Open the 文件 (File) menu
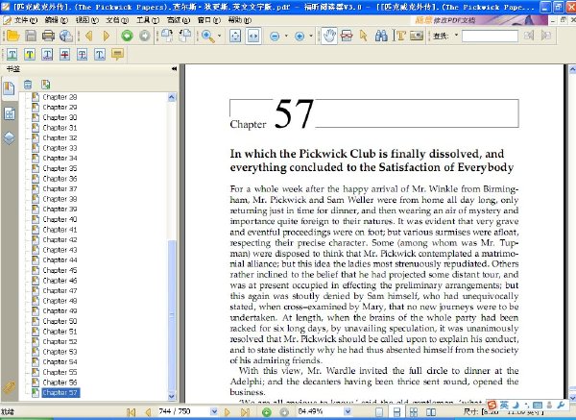Image resolution: width=576 pixels, height=420 pixels. pyautogui.click(x=26, y=20)
